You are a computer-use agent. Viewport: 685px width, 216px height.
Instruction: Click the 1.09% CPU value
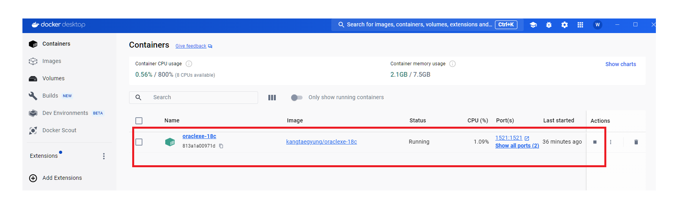481,142
